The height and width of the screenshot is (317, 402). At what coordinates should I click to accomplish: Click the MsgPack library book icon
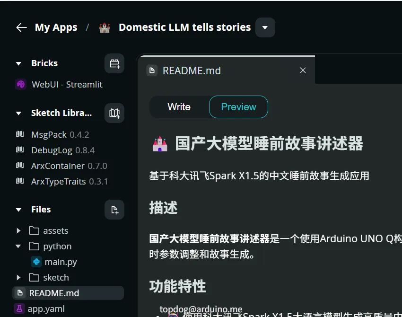[x=20, y=134]
